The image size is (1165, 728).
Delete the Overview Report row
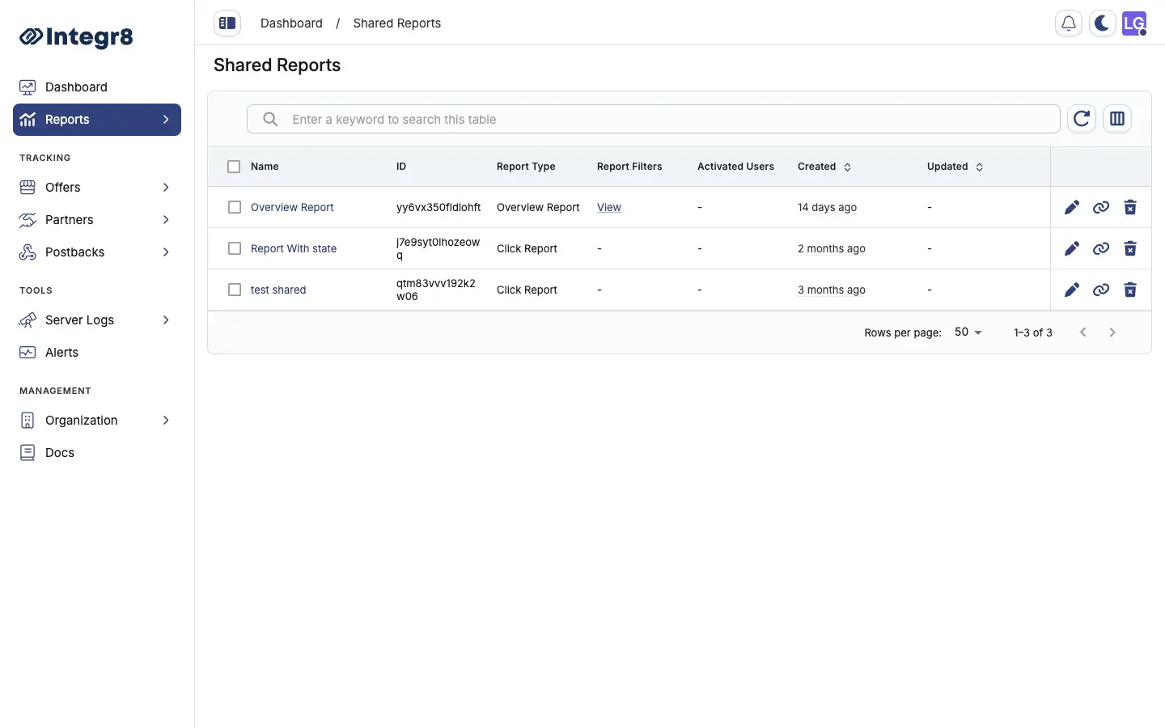[x=1130, y=207]
